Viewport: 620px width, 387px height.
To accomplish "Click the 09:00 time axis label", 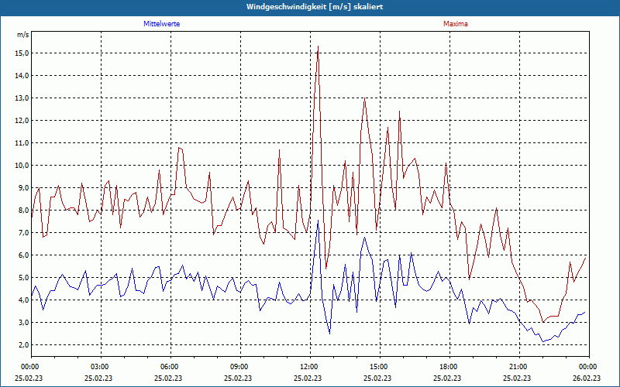I will [x=239, y=367].
